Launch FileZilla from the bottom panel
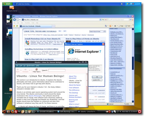This screenshot has height=117, width=145. 16,111
